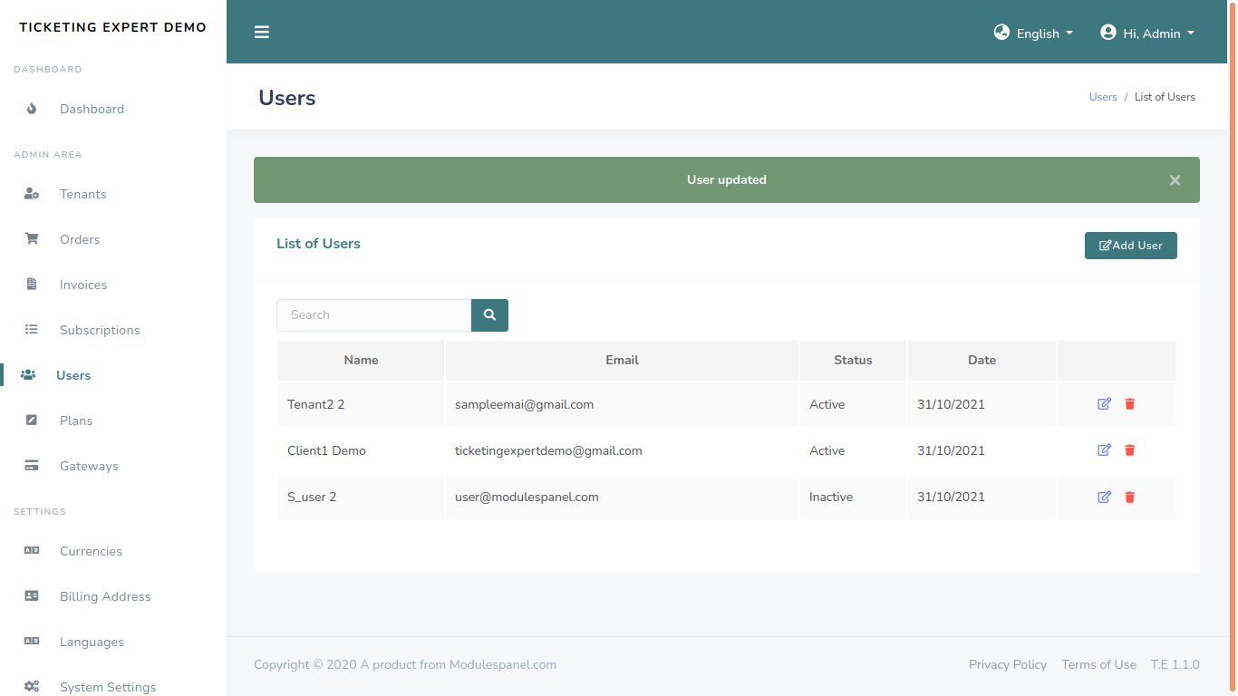Open the Dashboard menu item
Image resolution: width=1238 pixels, height=696 pixels.
[92, 108]
